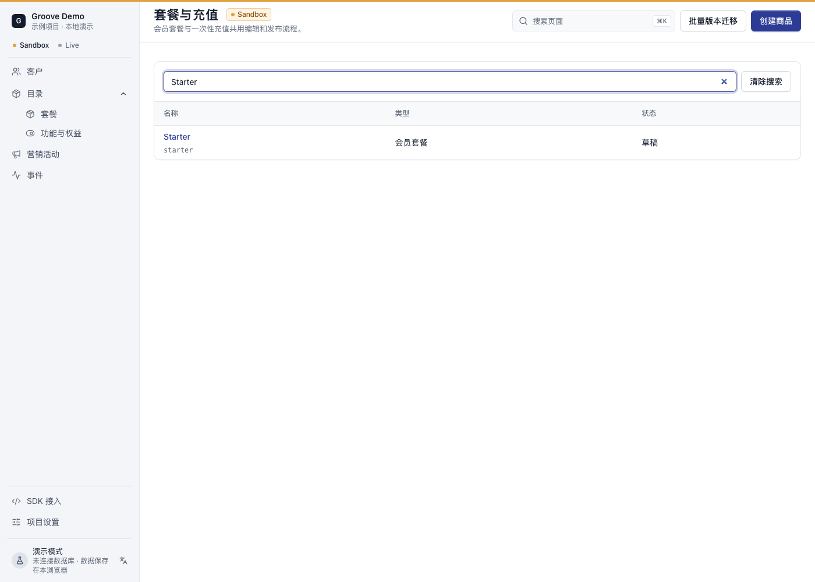Image resolution: width=815 pixels, height=582 pixels.
Task: Open SDK 接入 integration page
Action: coord(70,501)
